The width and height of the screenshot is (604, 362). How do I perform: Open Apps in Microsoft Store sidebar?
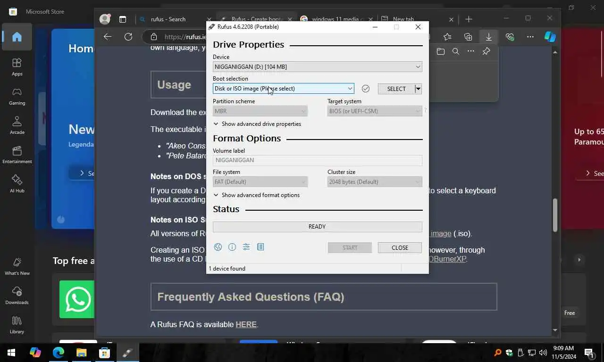[x=17, y=67]
